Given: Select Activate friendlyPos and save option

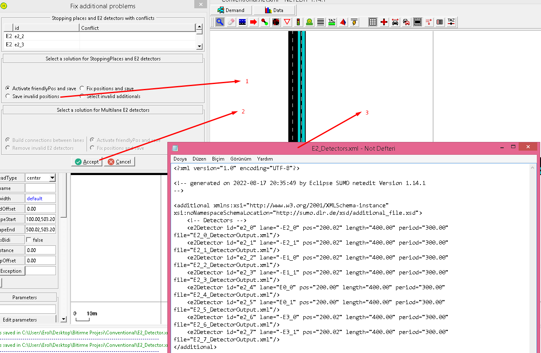Looking at the screenshot, I should coord(41,89).
